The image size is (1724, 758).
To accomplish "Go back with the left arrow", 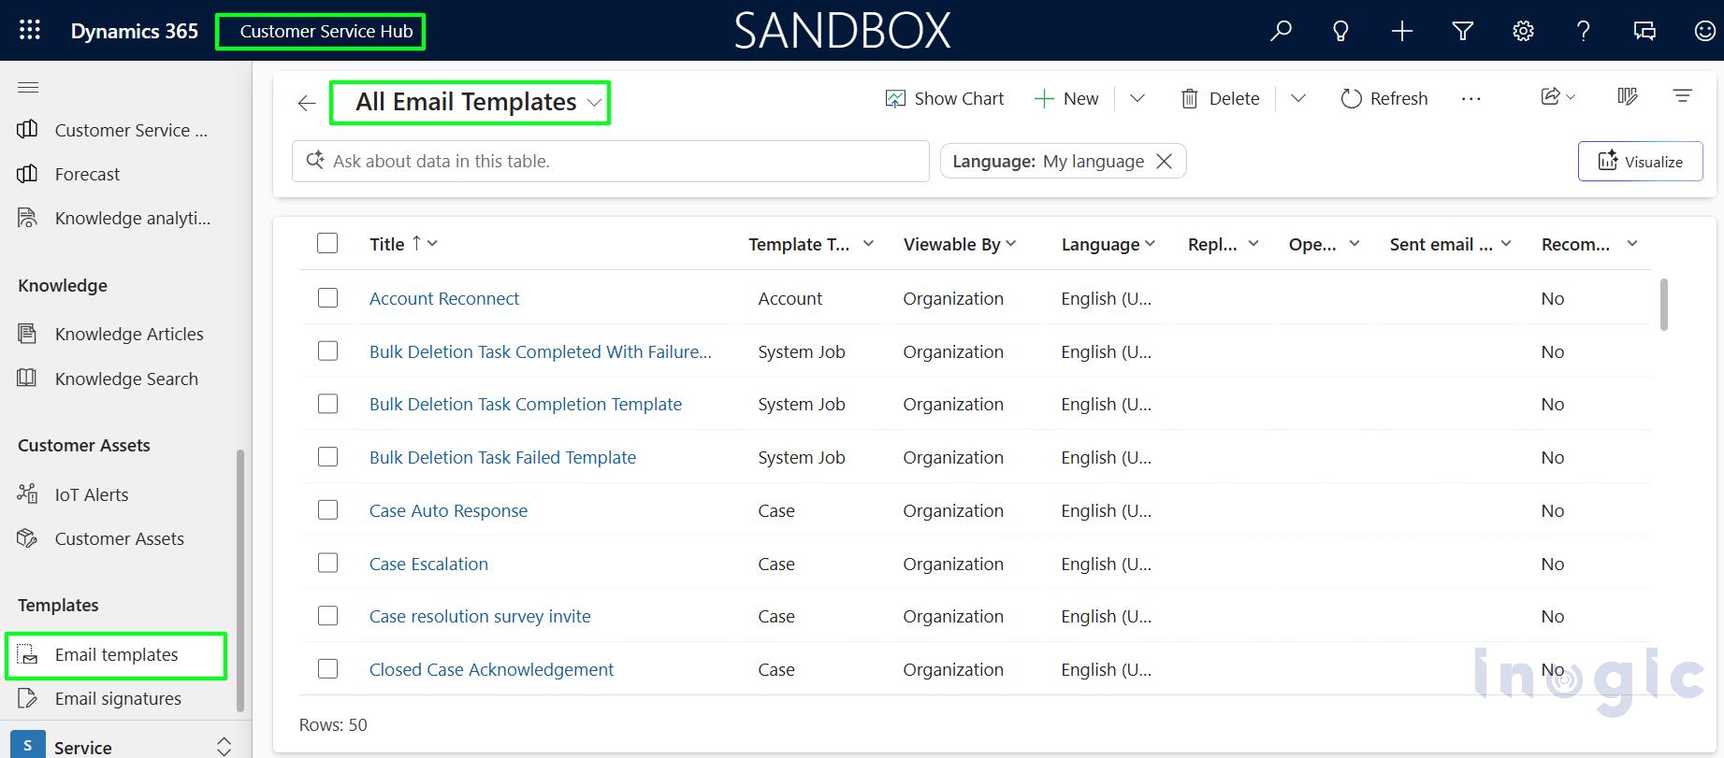I will coord(307,103).
